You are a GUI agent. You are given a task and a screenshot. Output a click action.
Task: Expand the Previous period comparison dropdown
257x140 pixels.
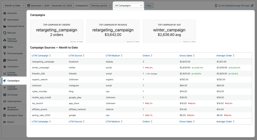pos(100,5)
